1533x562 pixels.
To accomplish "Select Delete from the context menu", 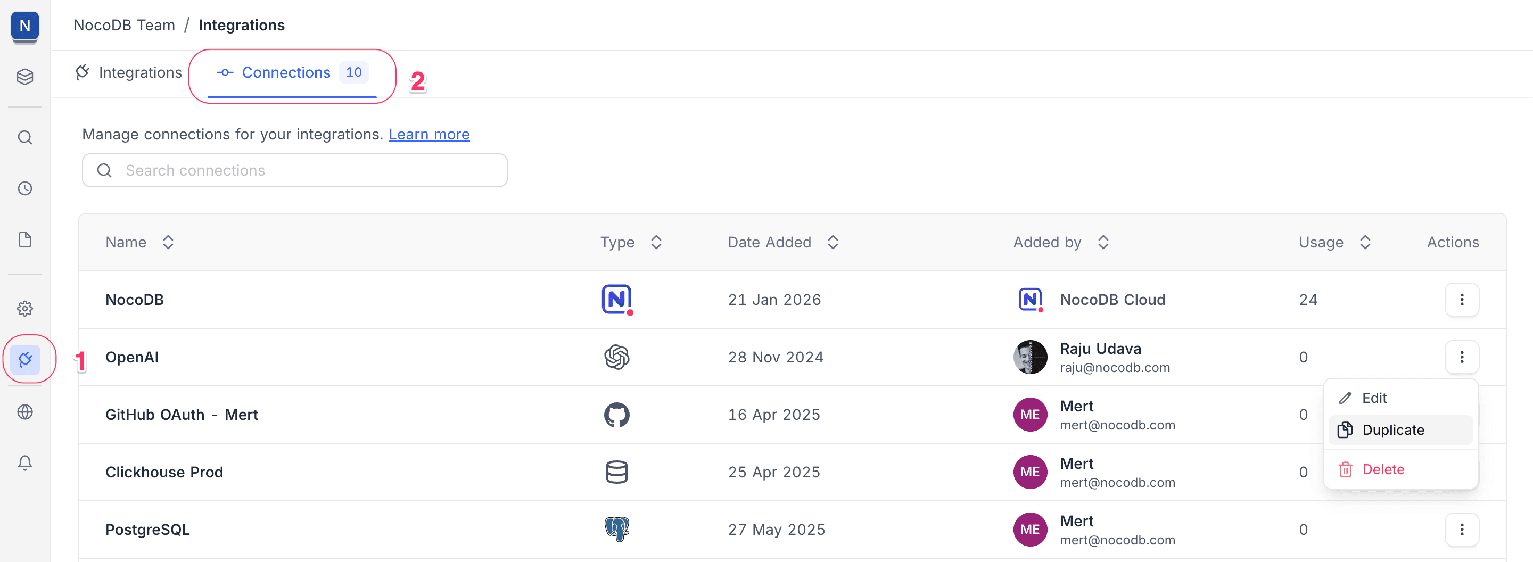I will 1383,469.
